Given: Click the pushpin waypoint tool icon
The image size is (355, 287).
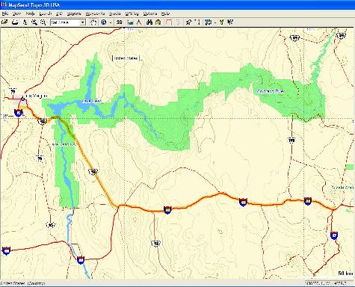Looking at the screenshot, I should [x=188, y=22].
